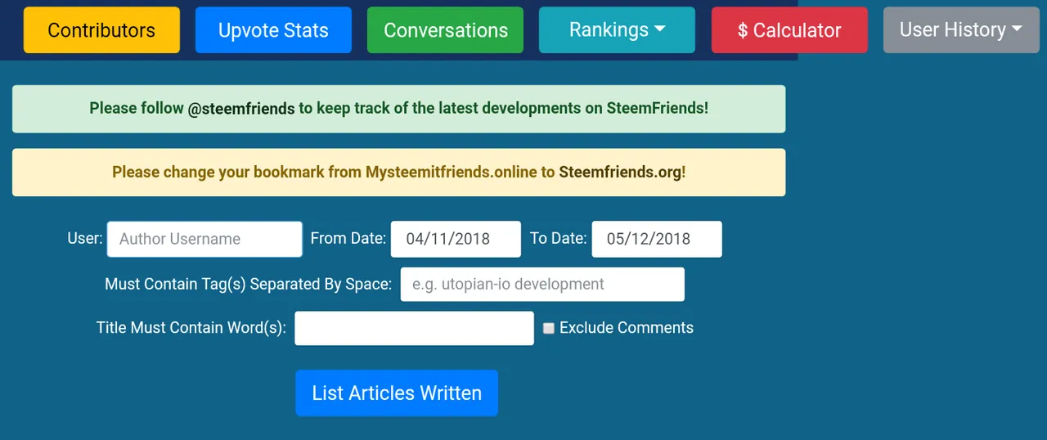Select the 'Must Contain Tag(s) Separated By Space:' label
The height and width of the screenshot is (440, 1047).
249,285
